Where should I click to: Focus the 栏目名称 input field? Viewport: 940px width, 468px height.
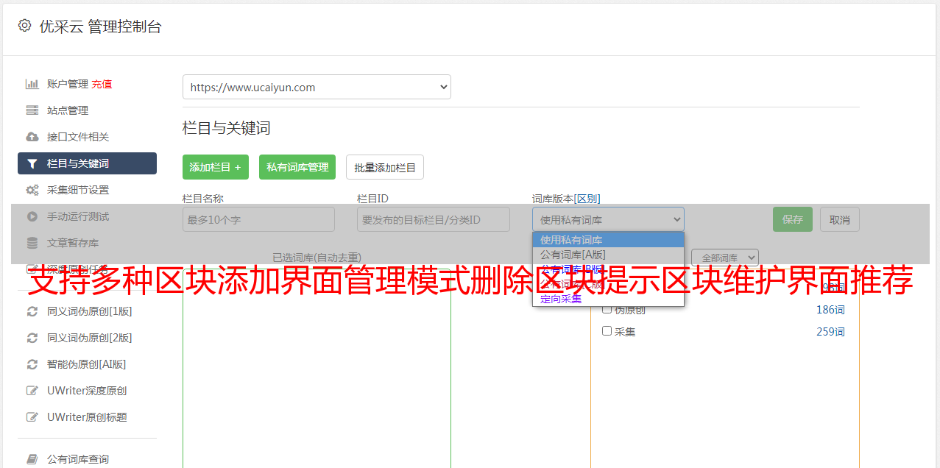[258, 219]
